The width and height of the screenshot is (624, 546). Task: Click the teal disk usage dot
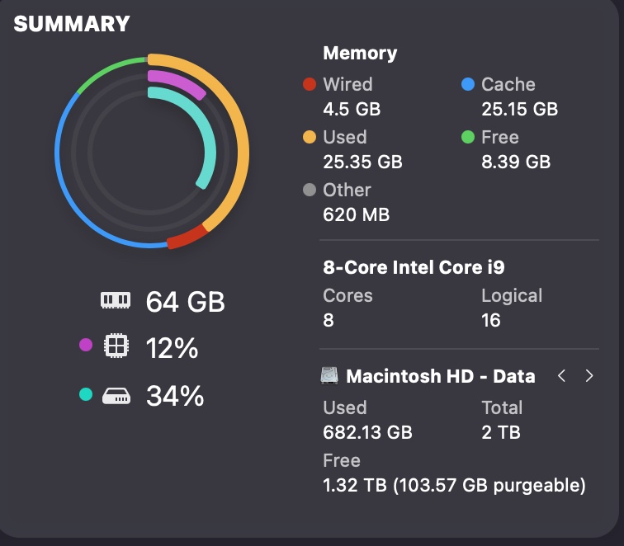pos(86,395)
